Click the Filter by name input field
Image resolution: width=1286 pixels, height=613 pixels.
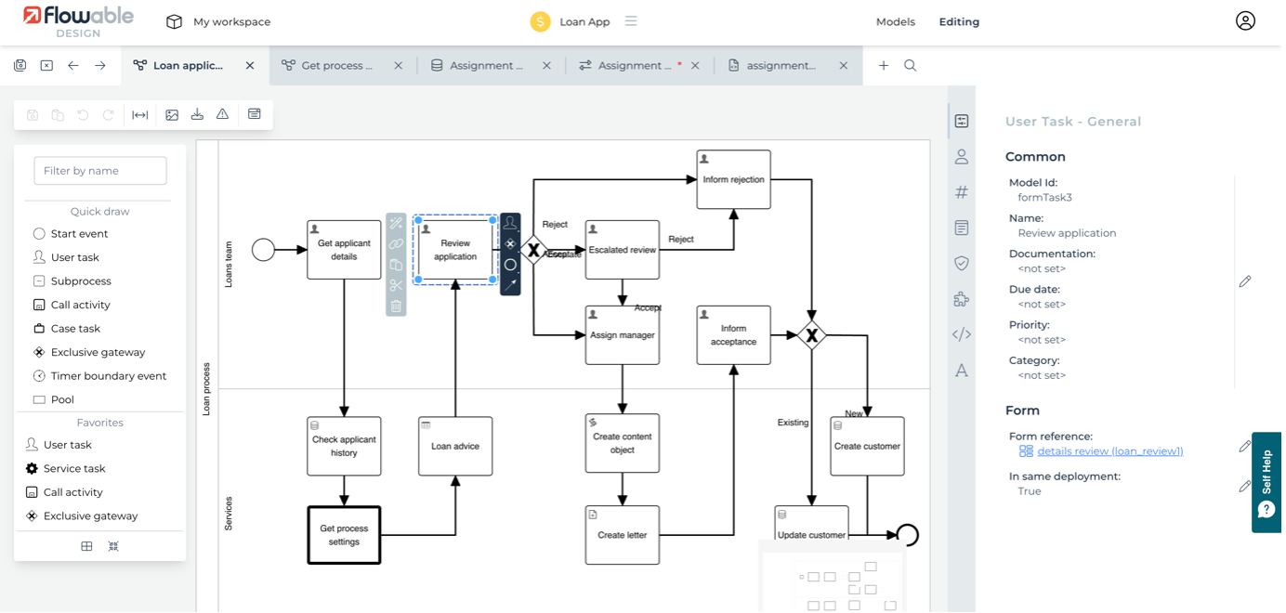point(100,171)
